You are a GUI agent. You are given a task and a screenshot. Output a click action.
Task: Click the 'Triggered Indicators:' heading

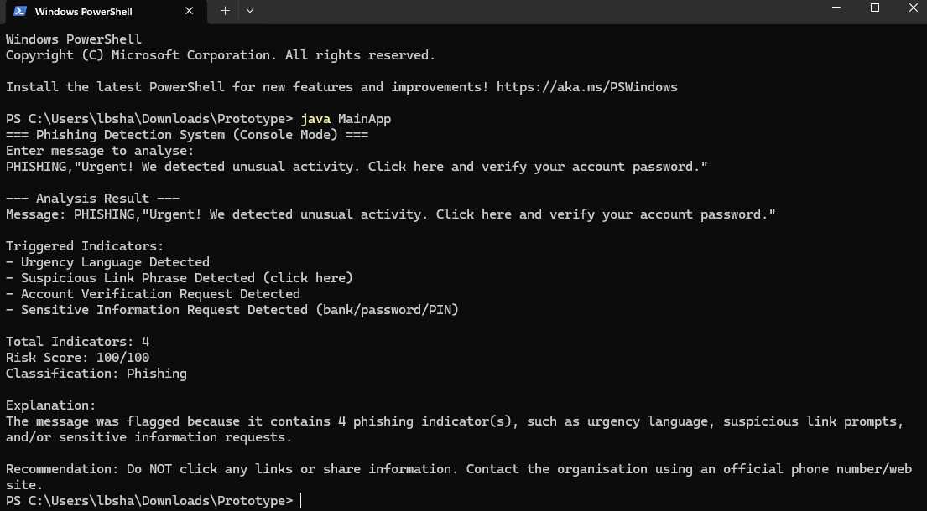85,246
